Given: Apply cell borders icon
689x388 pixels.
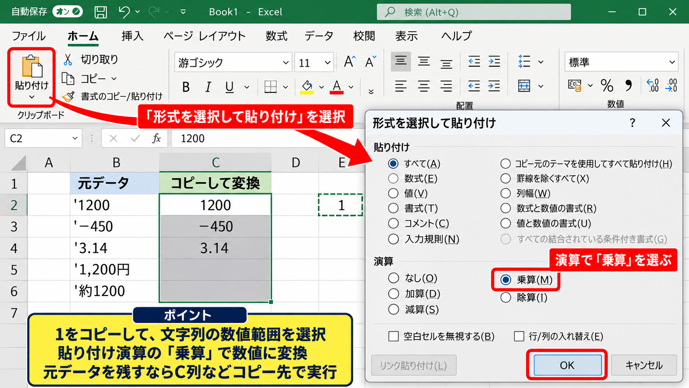Looking at the screenshot, I should click(271, 87).
